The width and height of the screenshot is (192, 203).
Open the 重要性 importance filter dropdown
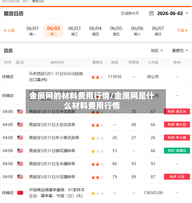click(180, 50)
